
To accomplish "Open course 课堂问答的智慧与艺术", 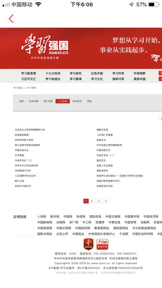I will point(108,181).
